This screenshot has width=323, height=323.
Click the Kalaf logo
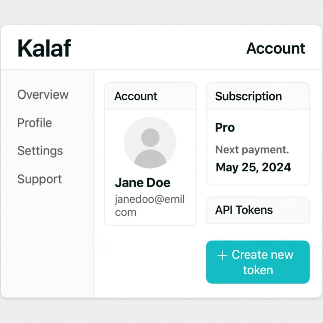pos(44,48)
